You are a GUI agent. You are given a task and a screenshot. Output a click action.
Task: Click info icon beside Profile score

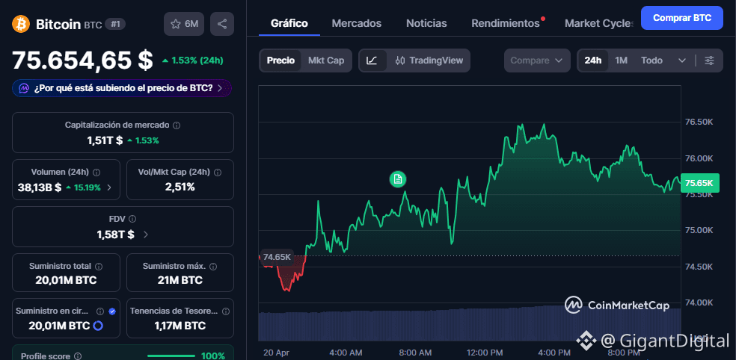(x=78, y=356)
